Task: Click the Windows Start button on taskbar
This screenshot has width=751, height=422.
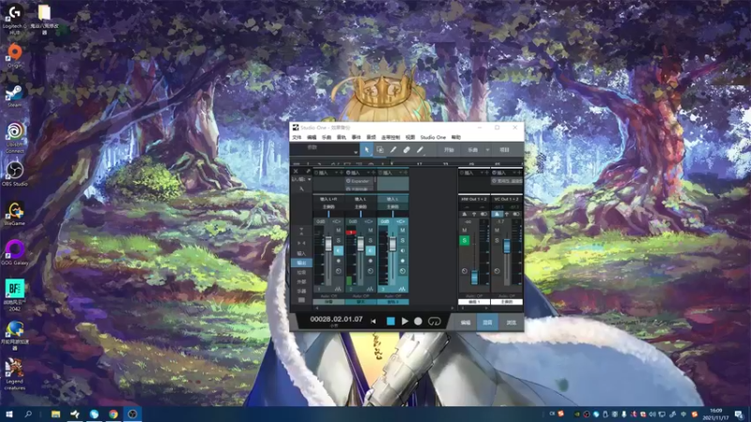Action: click(8, 414)
